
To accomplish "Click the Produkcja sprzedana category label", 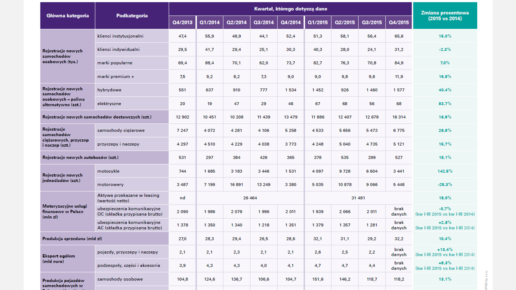I will [72, 238].
